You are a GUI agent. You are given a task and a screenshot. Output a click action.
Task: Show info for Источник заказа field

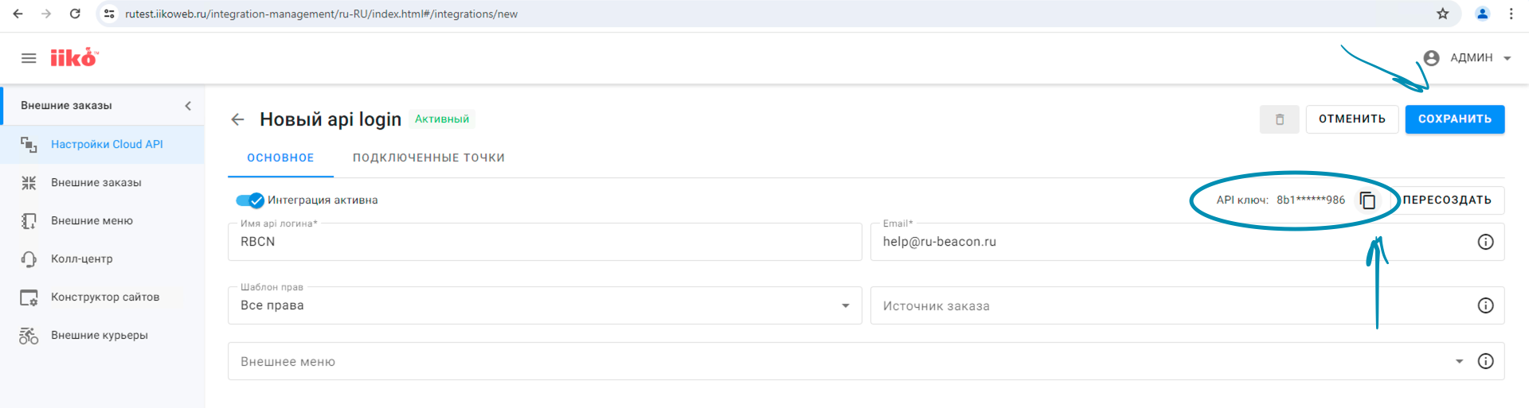point(1485,305)
